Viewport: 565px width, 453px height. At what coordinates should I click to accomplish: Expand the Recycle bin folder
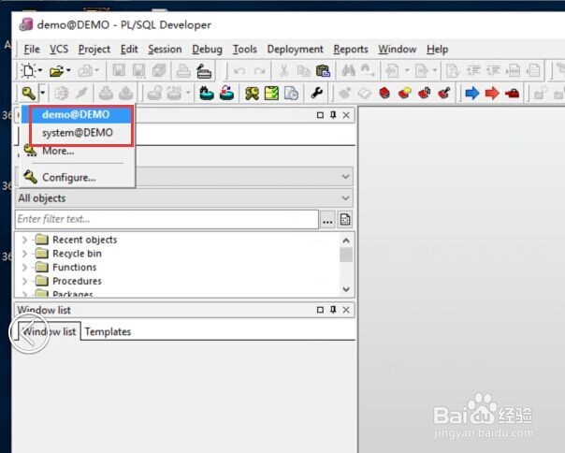(x=24, y=254)
